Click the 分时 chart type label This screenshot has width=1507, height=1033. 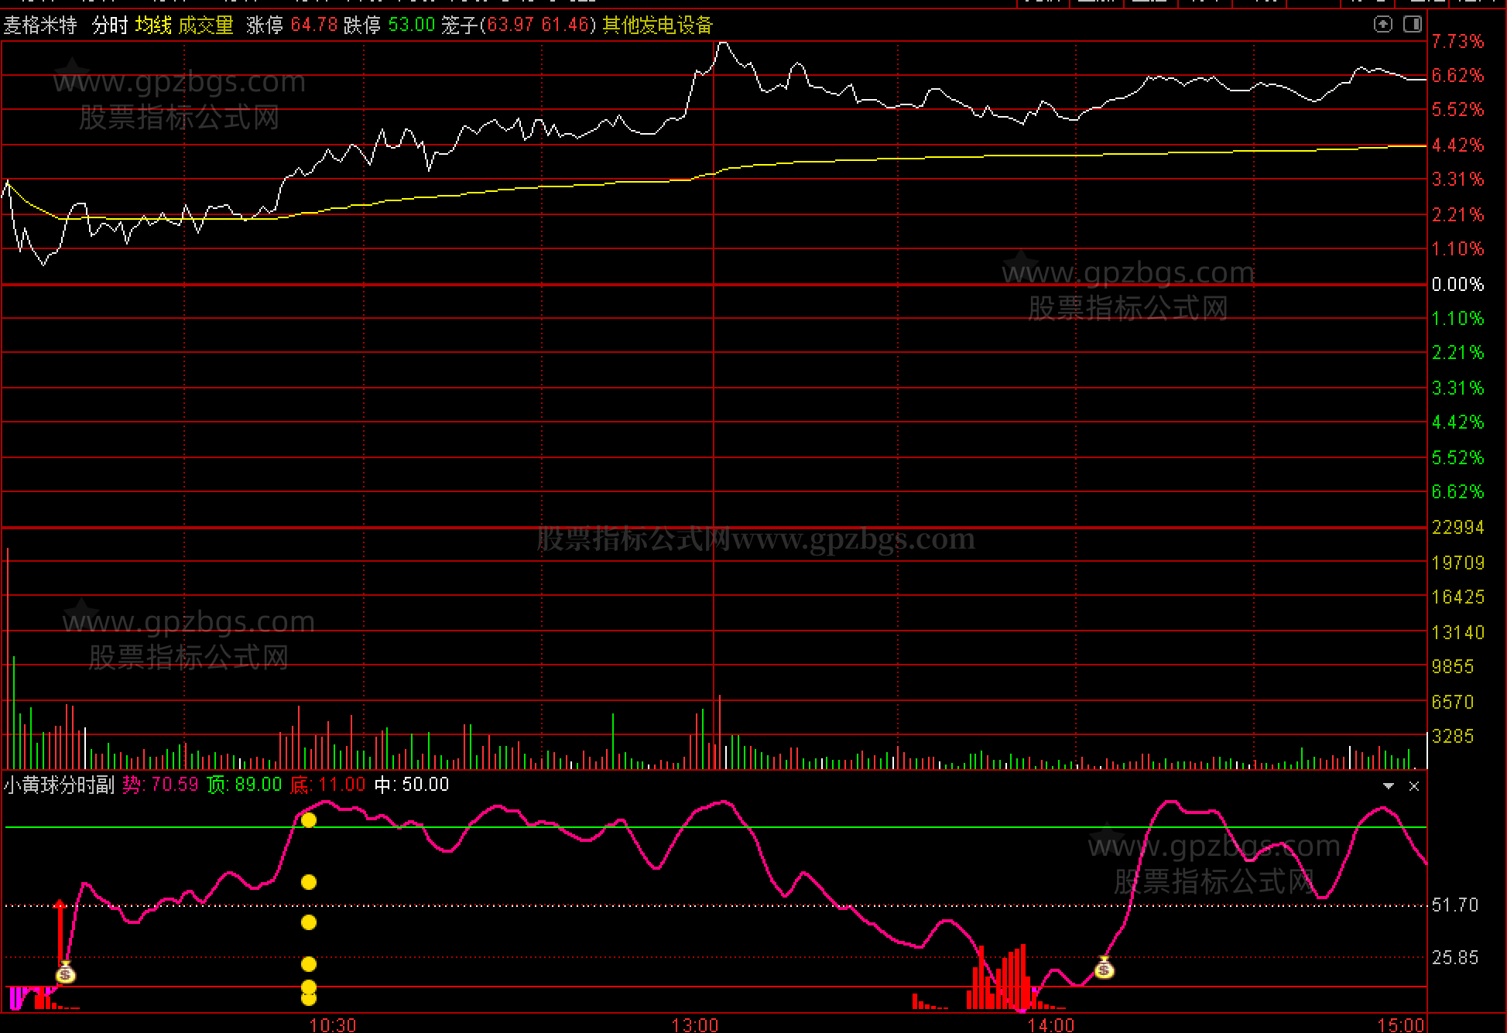109,26
